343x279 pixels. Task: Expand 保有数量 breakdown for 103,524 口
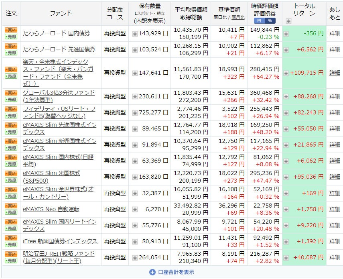tap(135, 50)
